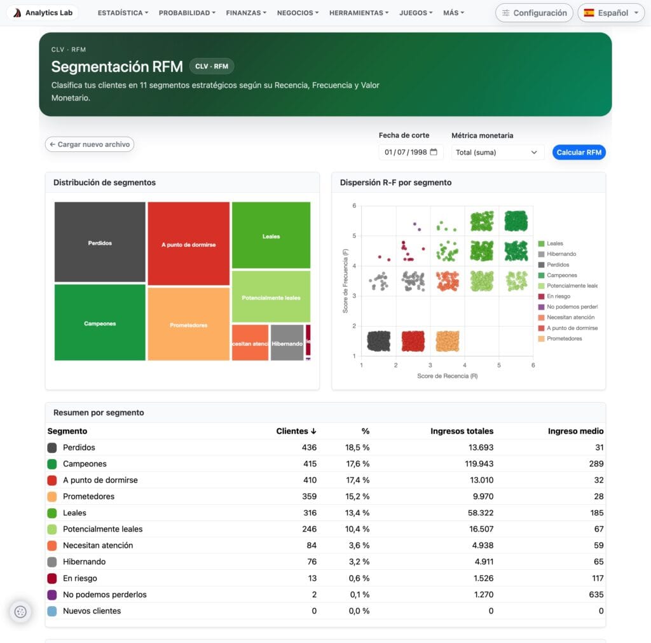This screenshot has height=643, width=651.
Task: Open the ESTADÍSTICA menu
Action: 123,13
